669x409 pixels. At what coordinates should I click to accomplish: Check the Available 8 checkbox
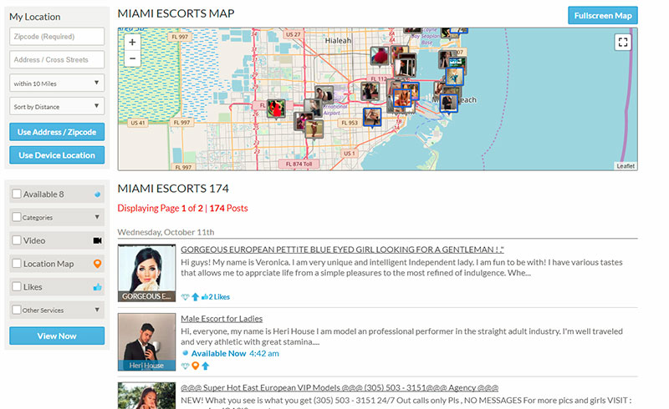pyautogui.click(x=17, y=194)
